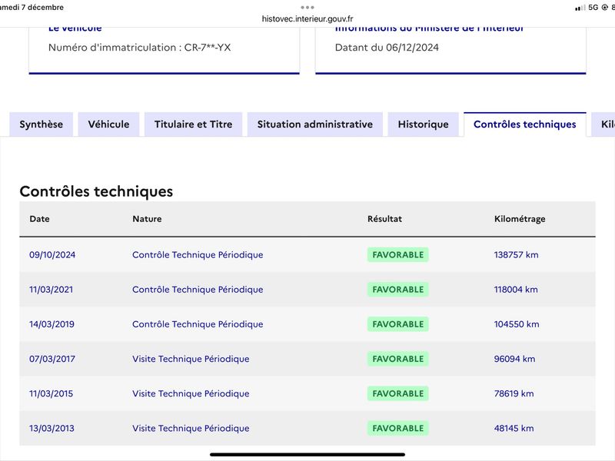The height and width of the screenshot is (461, 615).
Task: Click the Résultat column header
Action: tap(385, 219)
